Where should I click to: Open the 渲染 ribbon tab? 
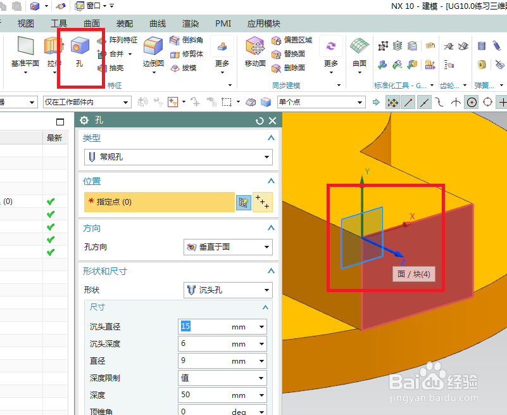[190, 23]
